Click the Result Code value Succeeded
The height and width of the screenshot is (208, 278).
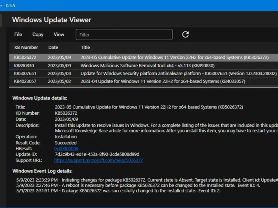(x=66, y=143)
